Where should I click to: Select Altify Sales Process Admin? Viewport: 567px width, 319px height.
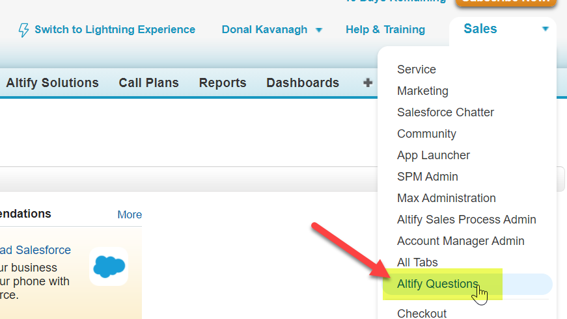[x=467, y=220]
